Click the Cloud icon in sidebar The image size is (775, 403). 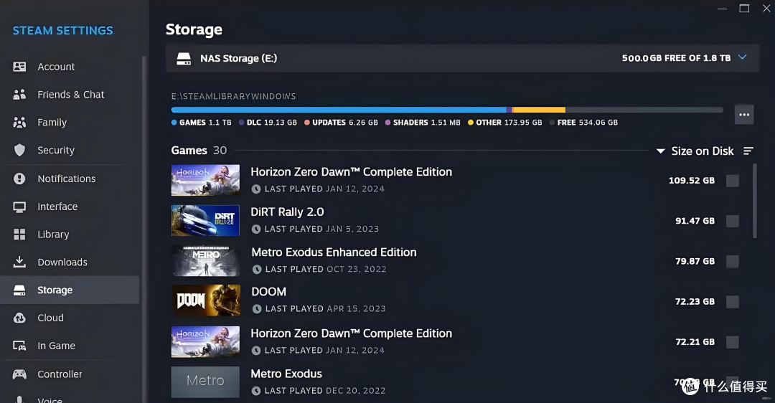click(19, 318)
